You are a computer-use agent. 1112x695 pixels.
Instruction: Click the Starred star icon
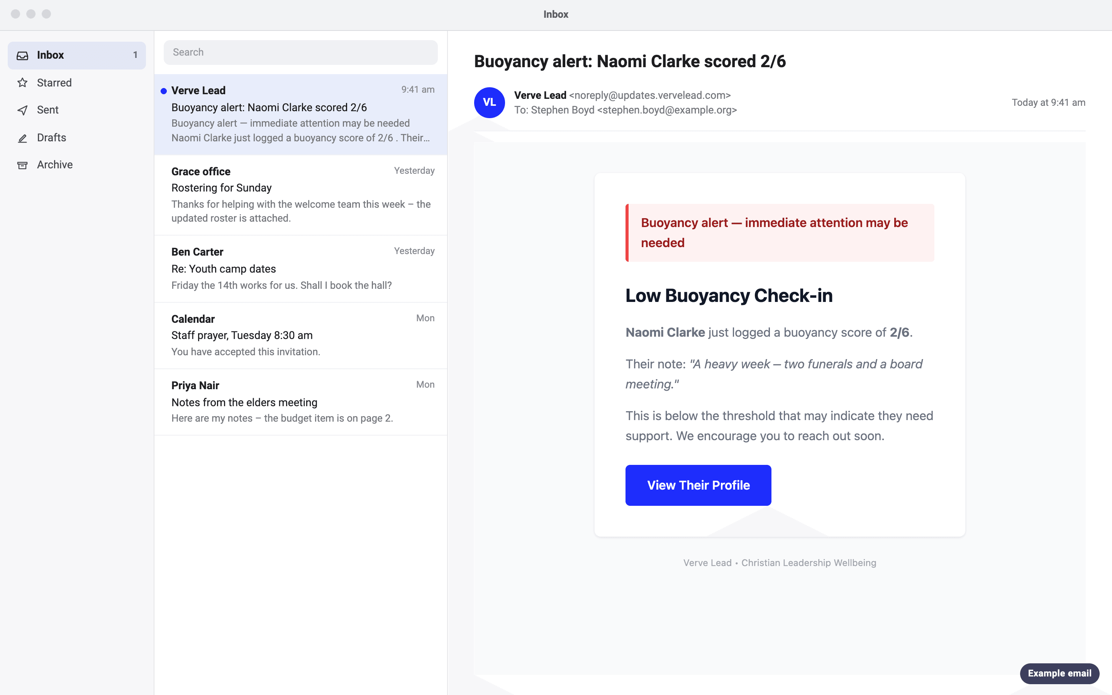[22, 83]
